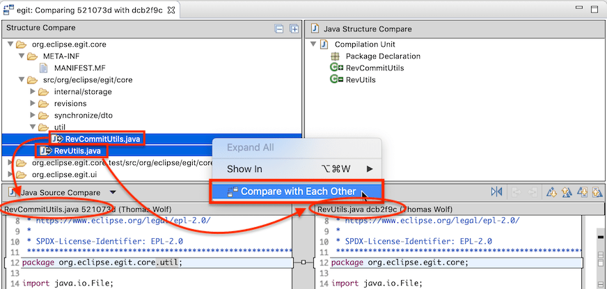Image resolution: width=607 pixels, height=289 pixels.
Task: Select RevCommitUtils.java in the tree
Action: pos(102,139)
